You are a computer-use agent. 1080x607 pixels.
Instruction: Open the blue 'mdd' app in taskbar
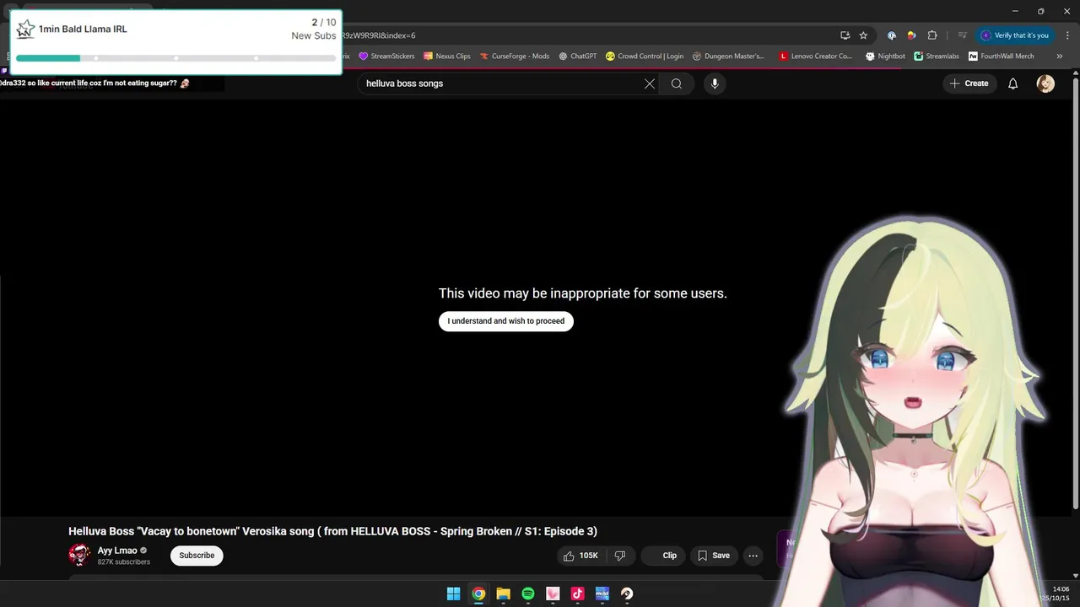tap(602, 594)
